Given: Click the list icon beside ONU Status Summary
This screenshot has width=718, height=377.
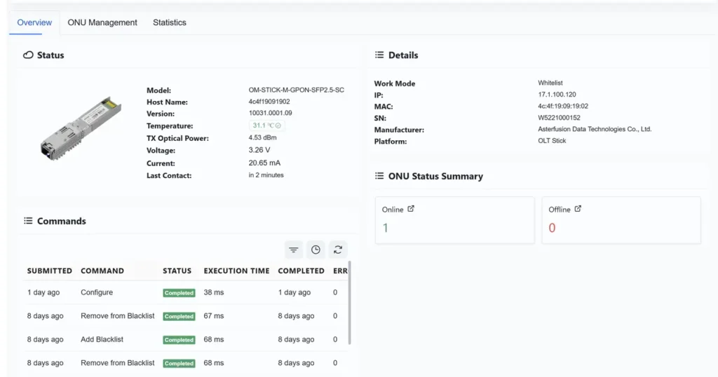Looking at the screenshot, I should click(x=379, y=176).
